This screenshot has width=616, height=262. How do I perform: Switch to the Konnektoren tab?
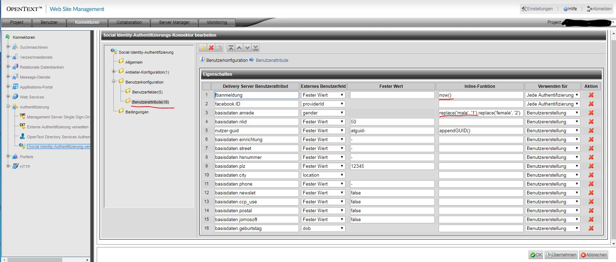pos(87,22)
